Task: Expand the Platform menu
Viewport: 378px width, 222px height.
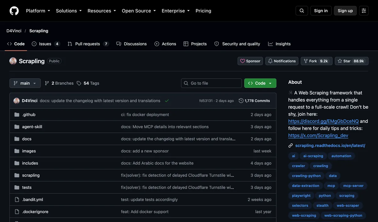Action: coord(38,11)
